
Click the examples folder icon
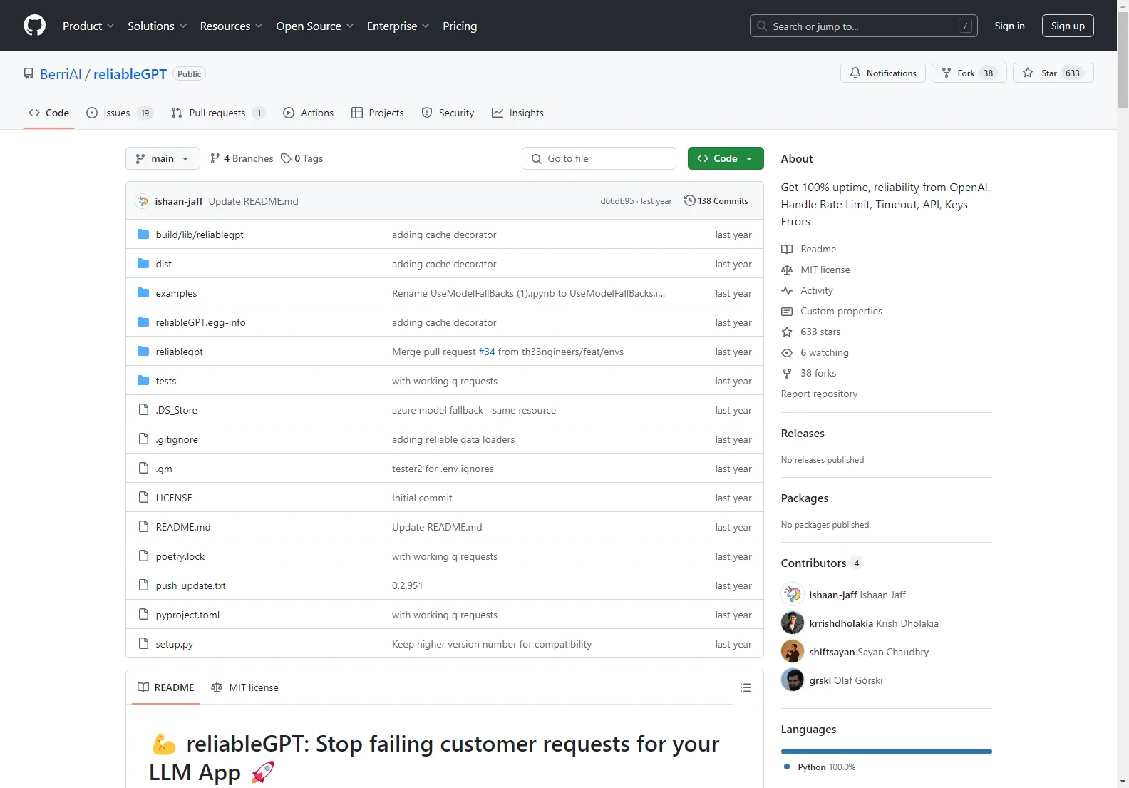[x=143, y=293]
